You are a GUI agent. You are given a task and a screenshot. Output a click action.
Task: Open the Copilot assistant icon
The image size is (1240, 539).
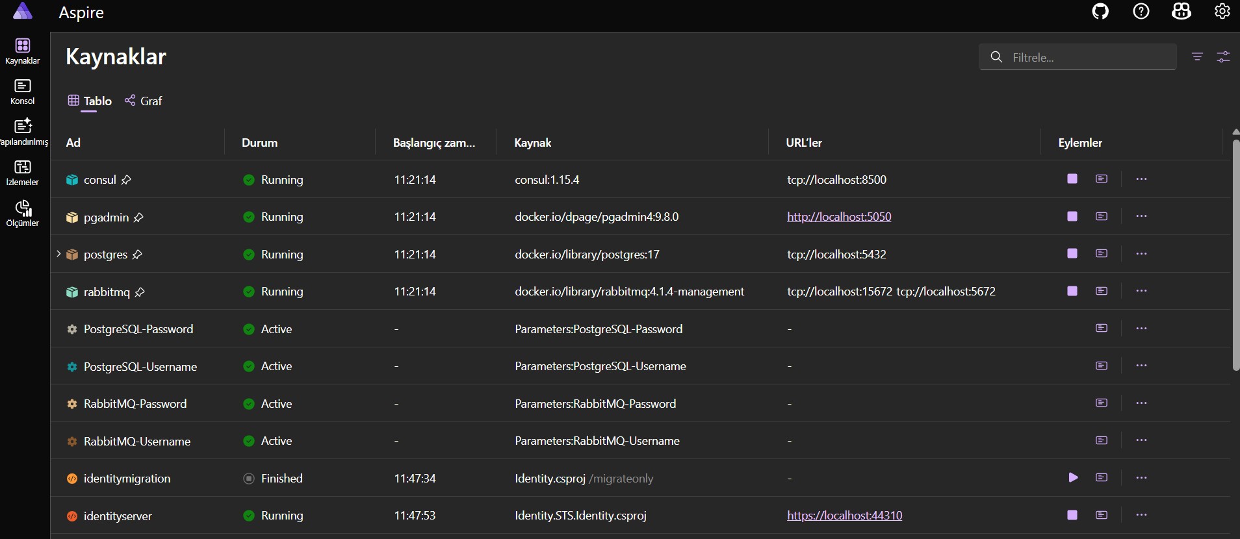click(x=1181, y=12)
